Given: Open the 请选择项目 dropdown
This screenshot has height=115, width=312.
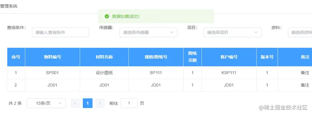Looking at the screenshot, I should 233,32.
